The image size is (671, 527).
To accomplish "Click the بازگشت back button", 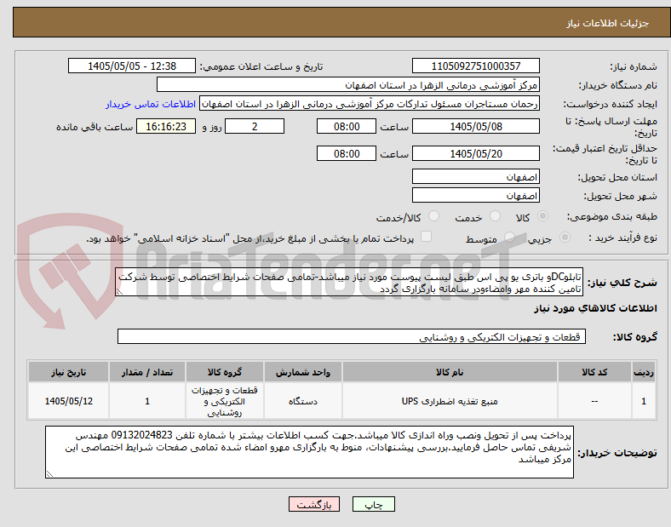I will tap(314, 505).
